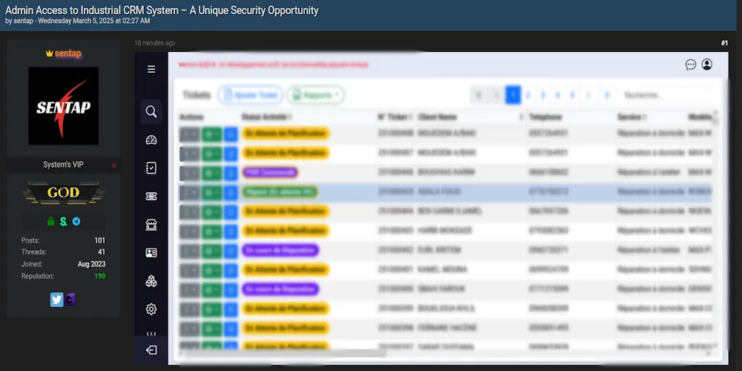Open the Rapports dropdown

pos(315,95)
